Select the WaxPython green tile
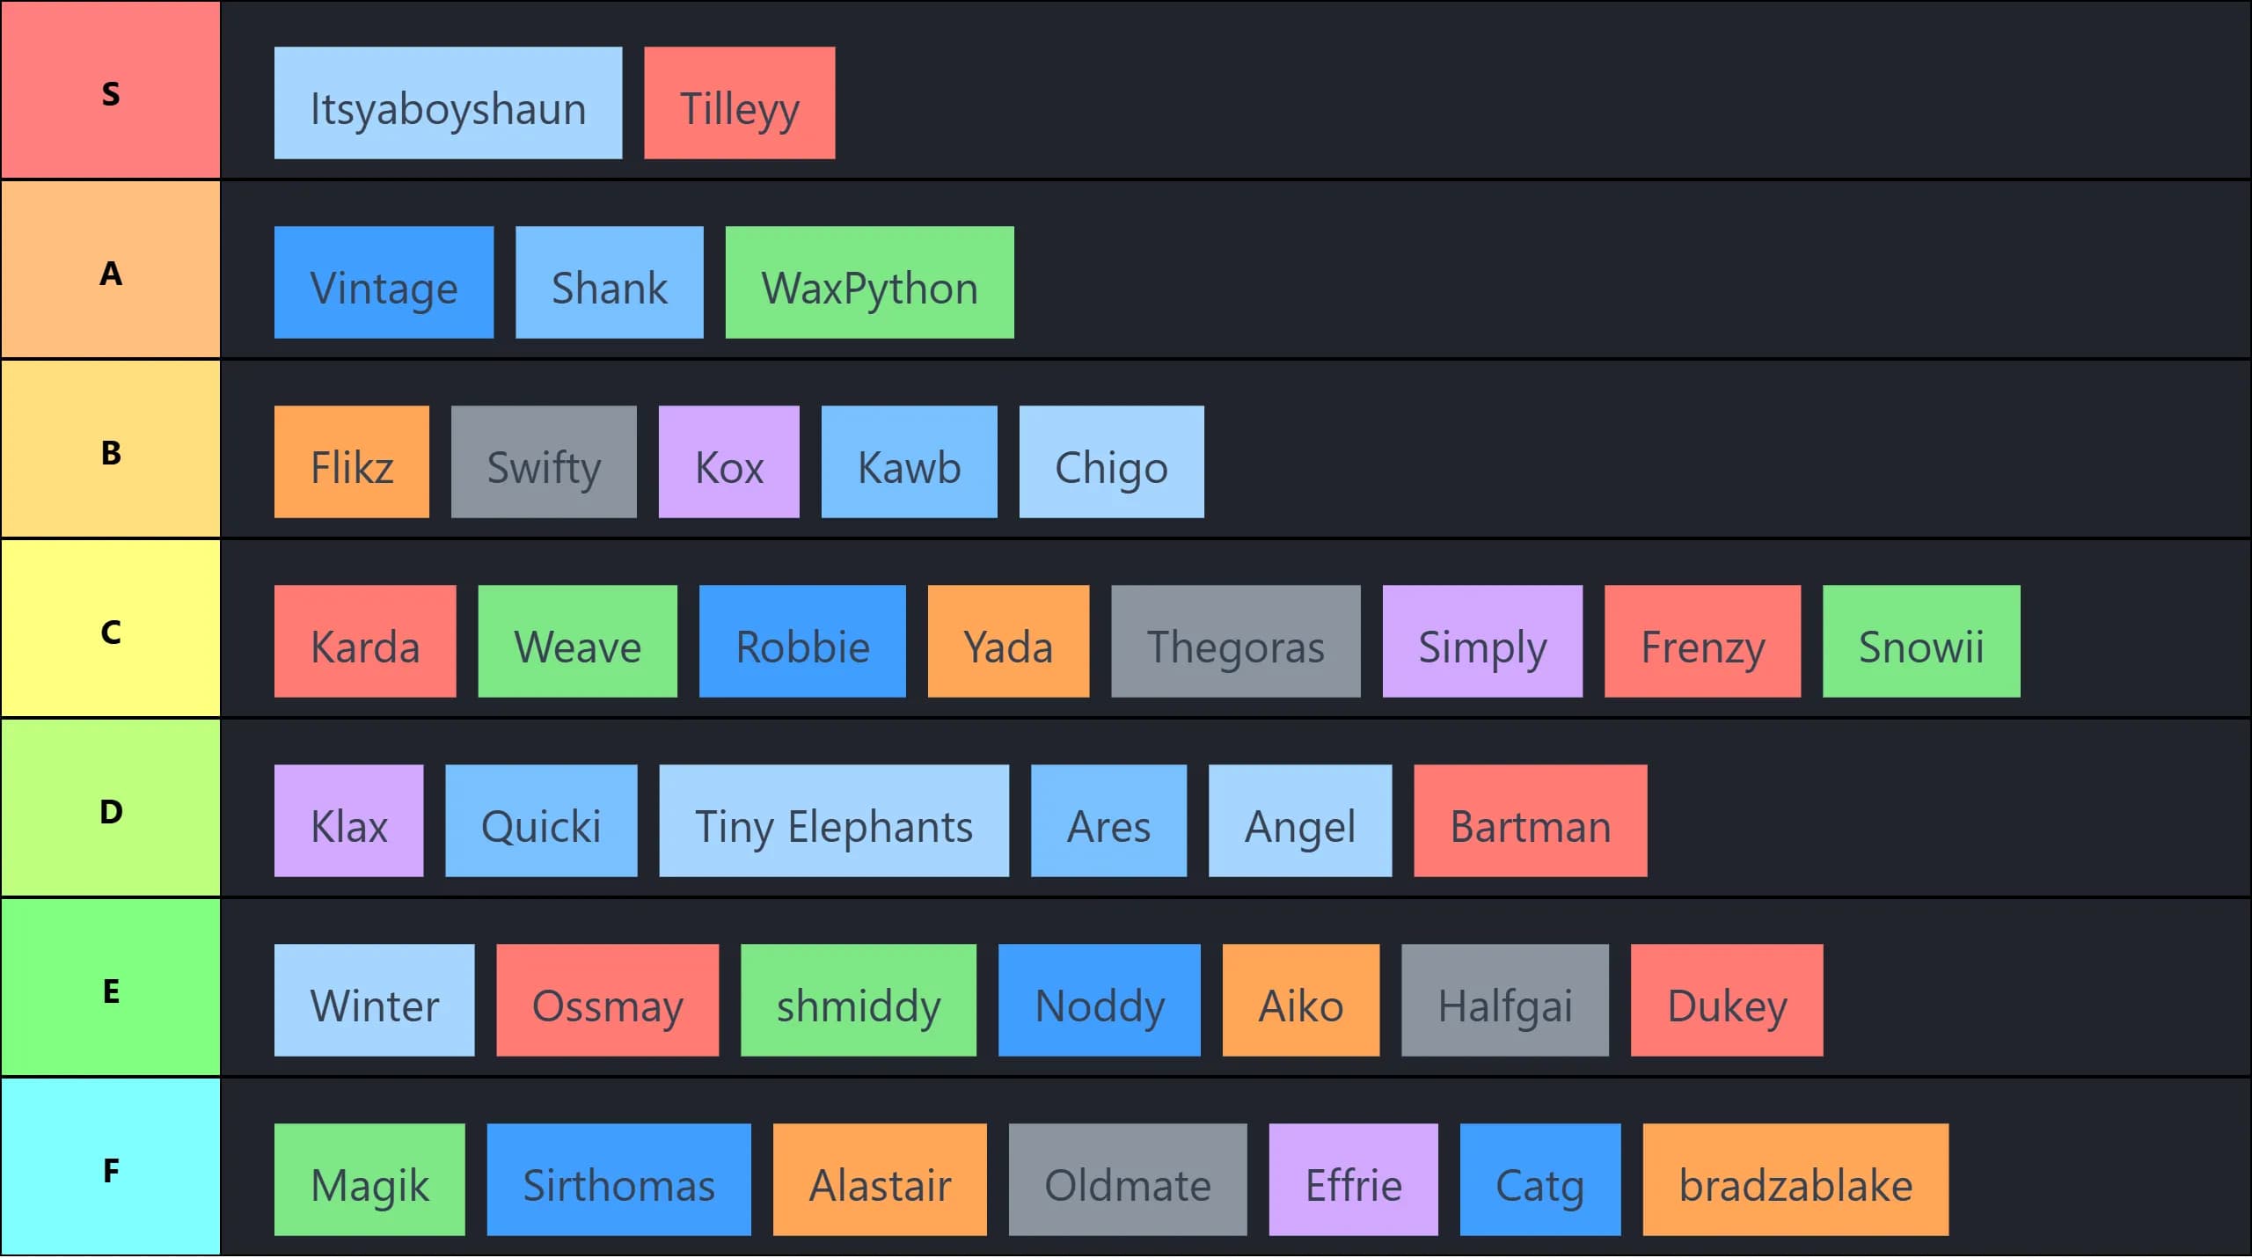 [x=869, y=282]
